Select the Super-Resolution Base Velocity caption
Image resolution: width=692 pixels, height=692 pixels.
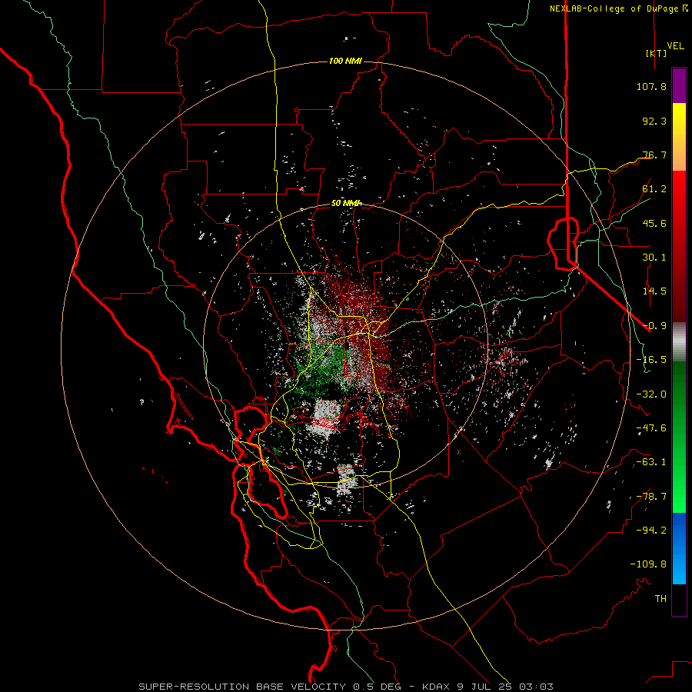pyautogui.click(x=346, y=687)
